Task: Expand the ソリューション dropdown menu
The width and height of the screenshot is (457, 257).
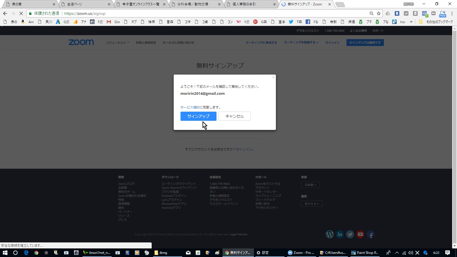Action: [117, 43]
